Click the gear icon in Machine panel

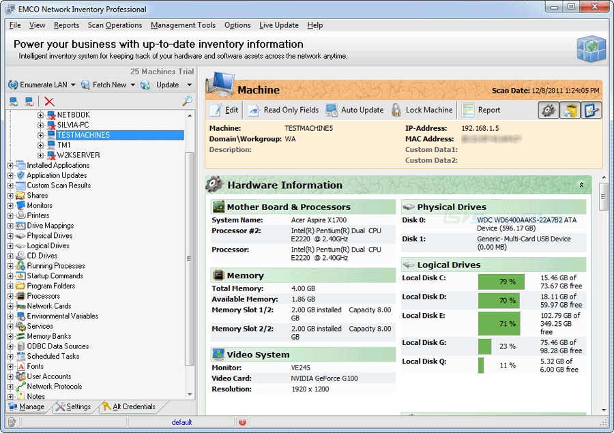[x=548, y=110]
